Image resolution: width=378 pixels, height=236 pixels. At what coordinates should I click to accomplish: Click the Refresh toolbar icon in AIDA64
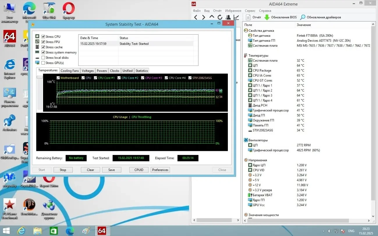pos(220,17)
